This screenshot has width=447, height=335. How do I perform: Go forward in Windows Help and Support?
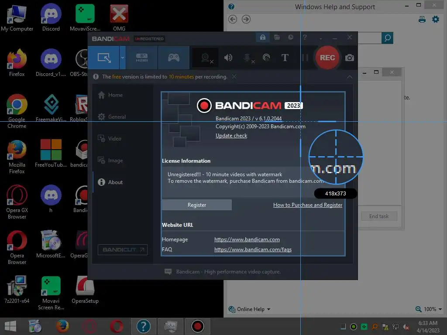pyautogui.click(x=246, y=19)
